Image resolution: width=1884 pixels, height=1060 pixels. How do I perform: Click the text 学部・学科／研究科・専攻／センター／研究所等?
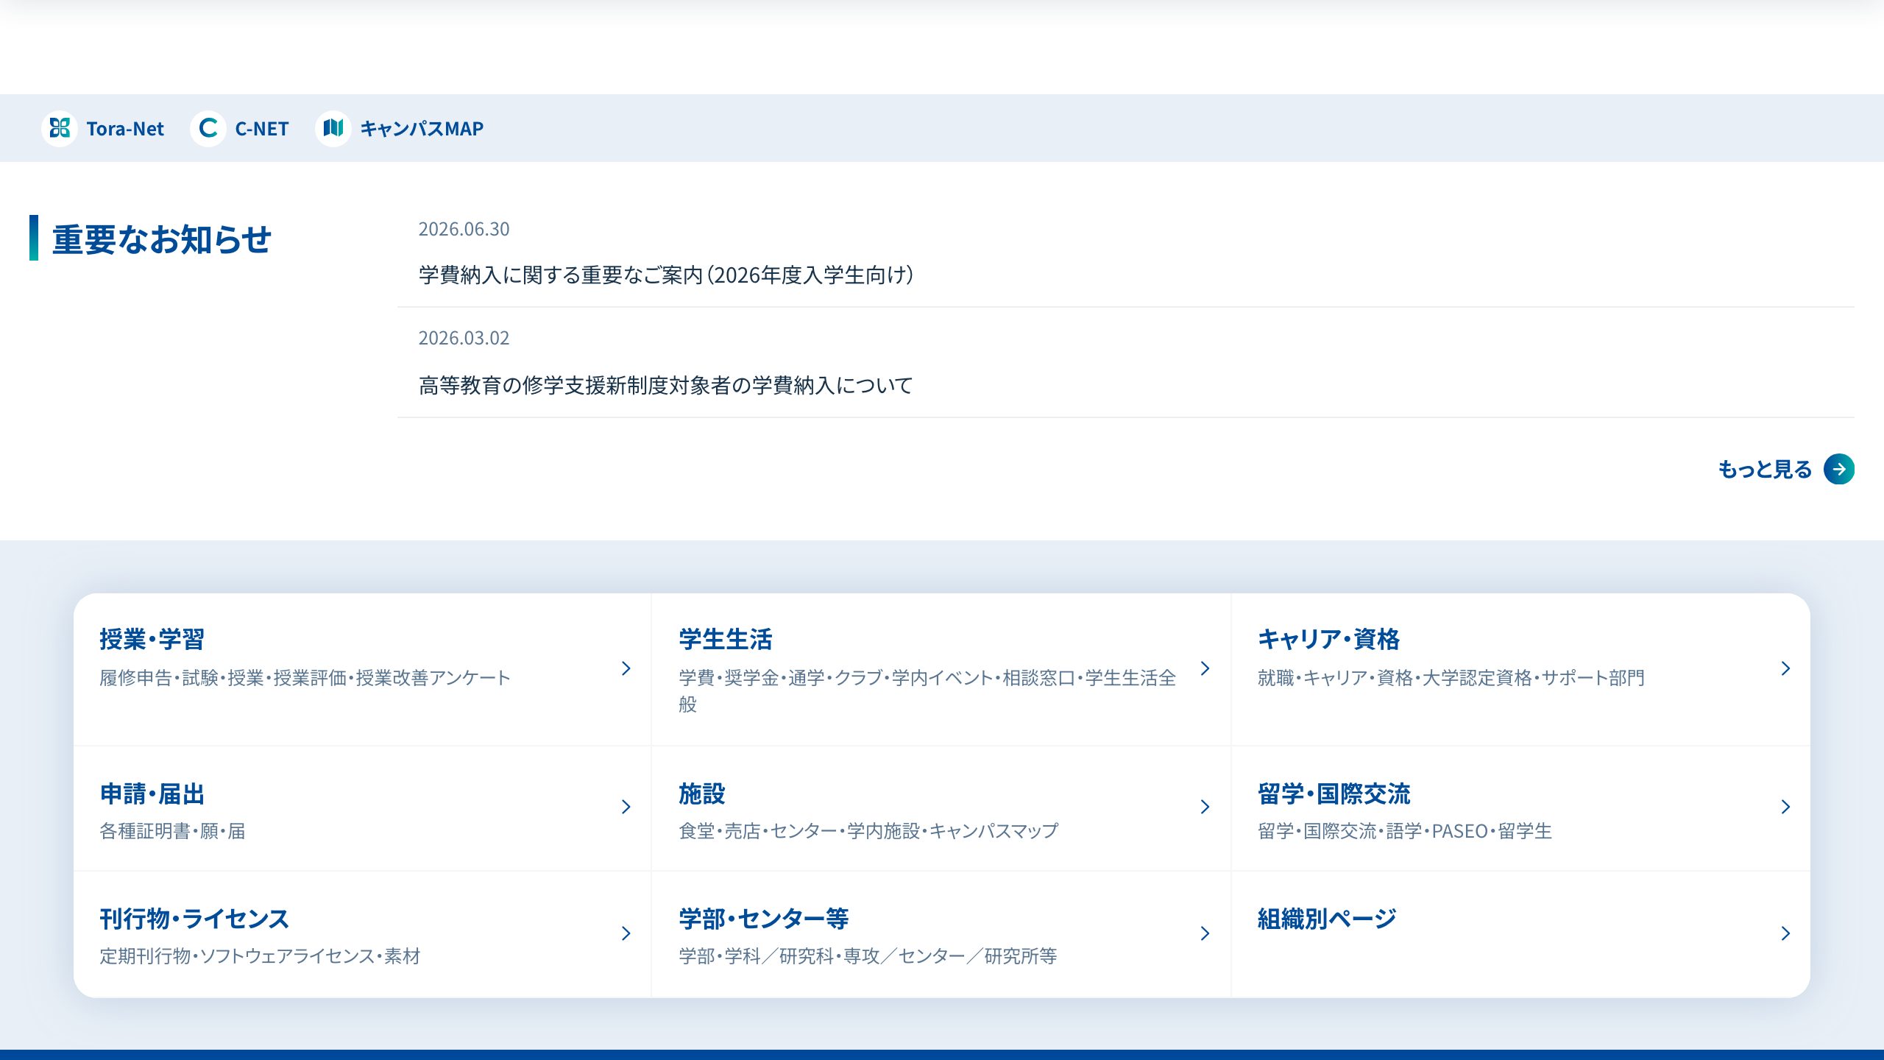coord(868,956)
